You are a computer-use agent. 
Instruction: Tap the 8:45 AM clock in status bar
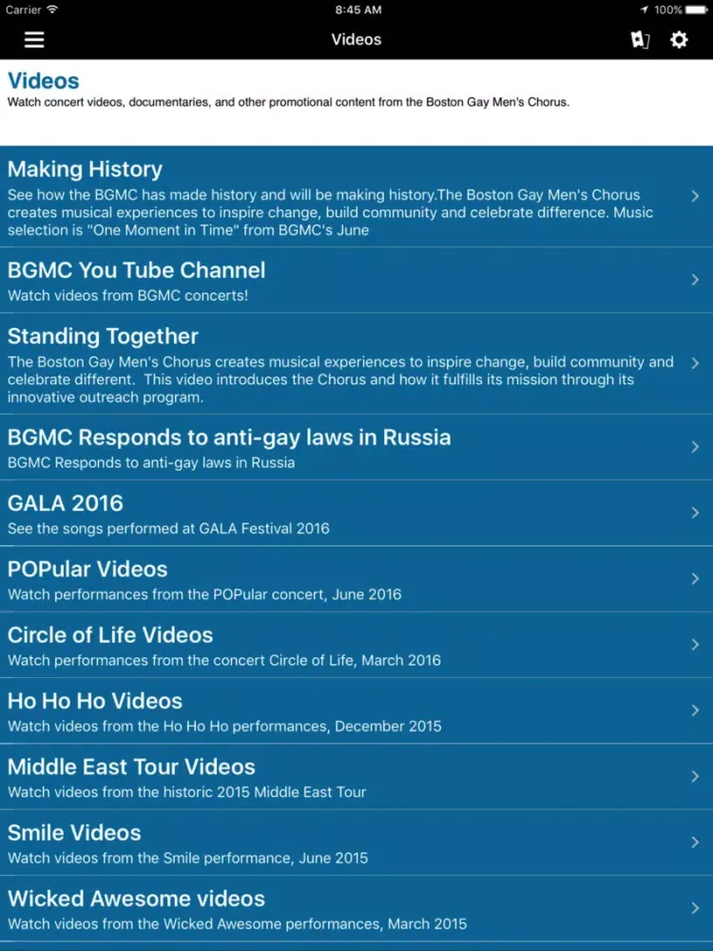(x=358, y=10)
